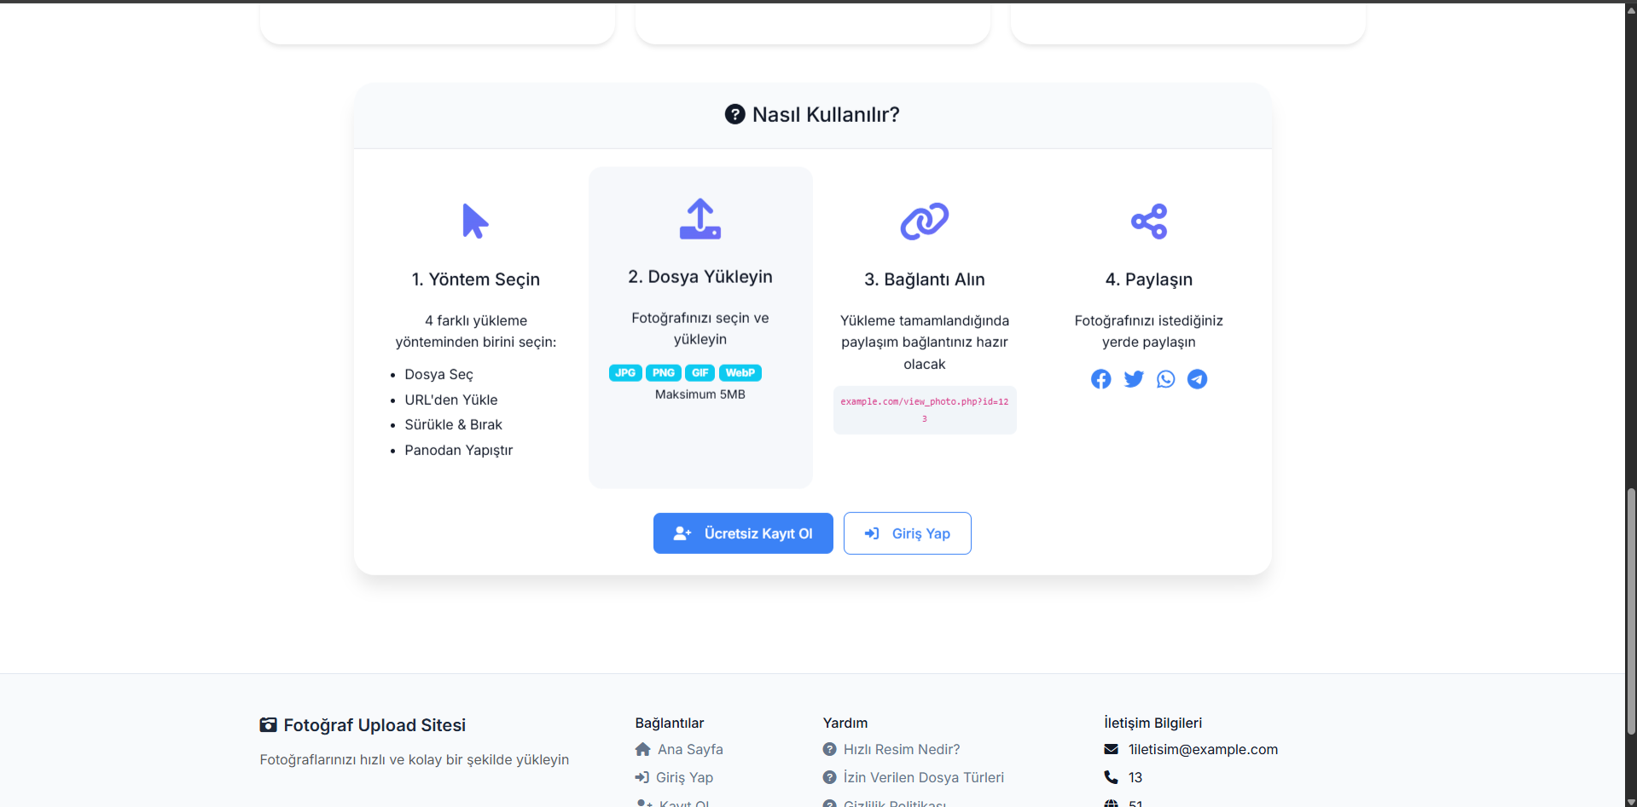
Task: Click the upload icon above Dosya Yükleyin
Action: click(x=699, y=219)
